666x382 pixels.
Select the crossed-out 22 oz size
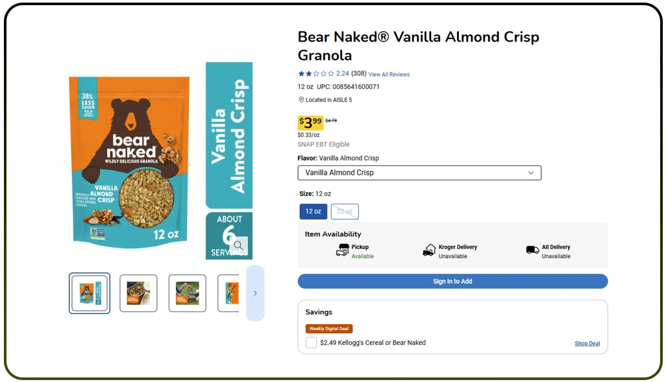[345, 211]
